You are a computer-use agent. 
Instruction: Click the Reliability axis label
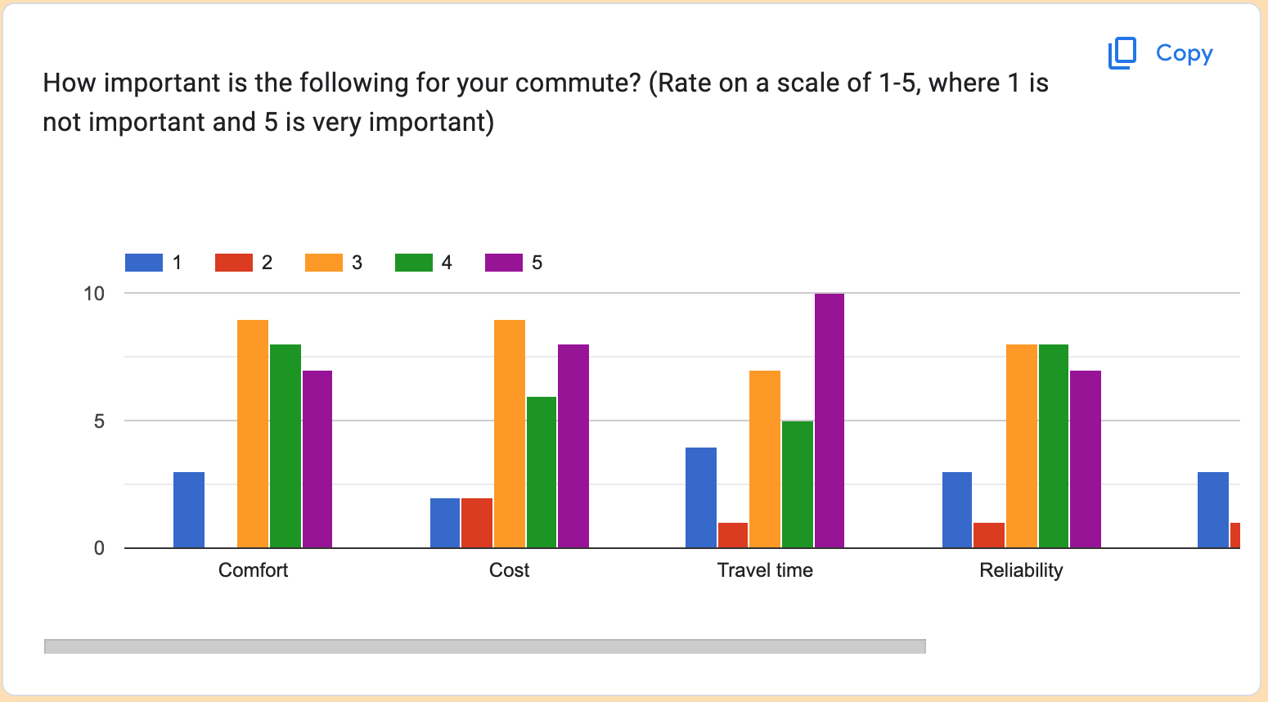click(x=1021, y=570)
